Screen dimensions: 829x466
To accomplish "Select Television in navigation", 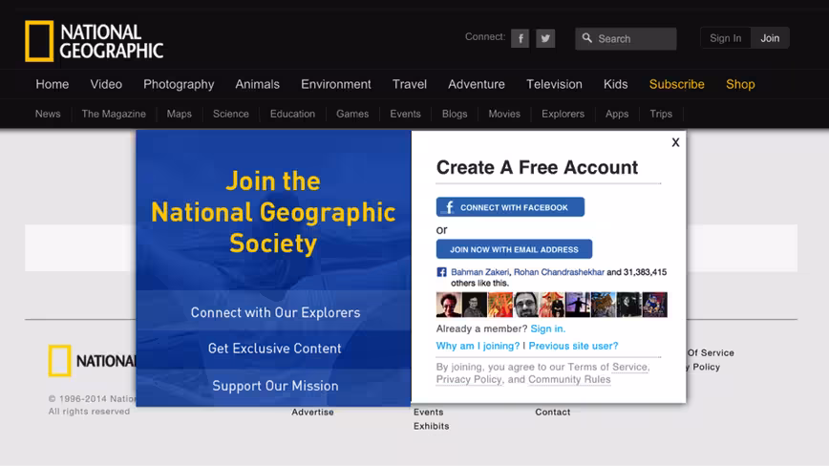I will coord(554,85).
